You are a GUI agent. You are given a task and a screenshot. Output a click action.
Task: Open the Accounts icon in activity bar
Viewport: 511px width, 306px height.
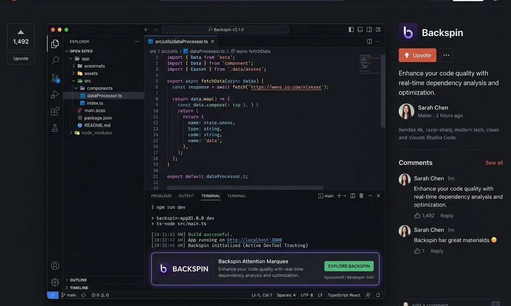click(x=55, y=266)
